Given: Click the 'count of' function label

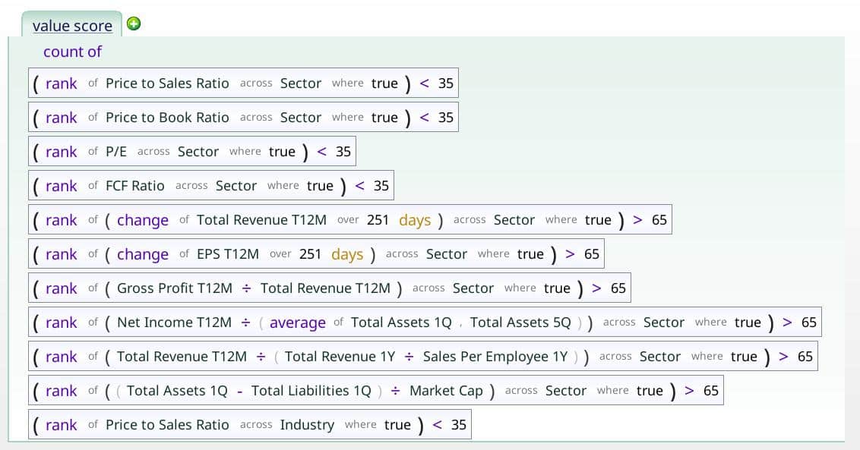Looking at the screenshot, I should [x=72, y=52].
